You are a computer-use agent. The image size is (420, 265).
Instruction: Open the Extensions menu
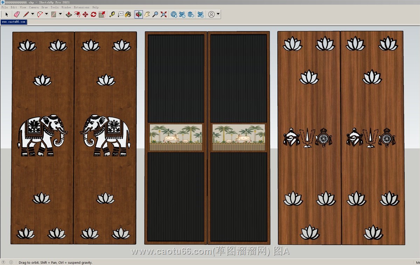click(82, 7)
